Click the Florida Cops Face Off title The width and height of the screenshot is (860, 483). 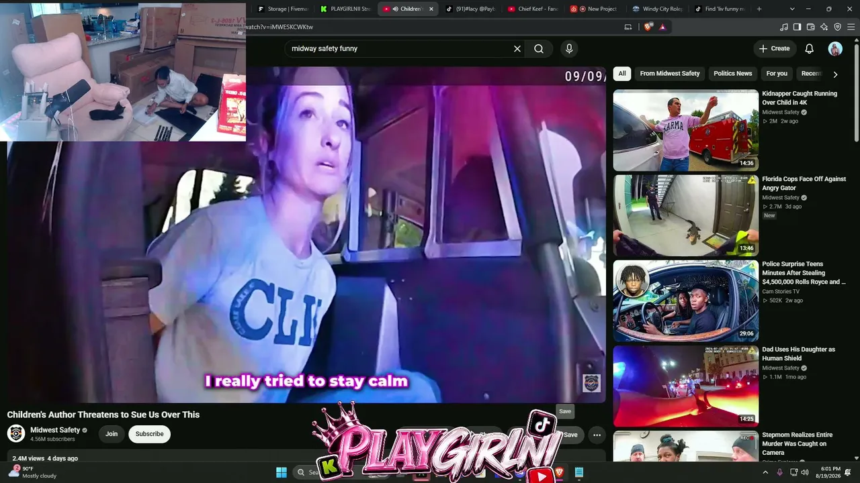click(x=804, y=183)
